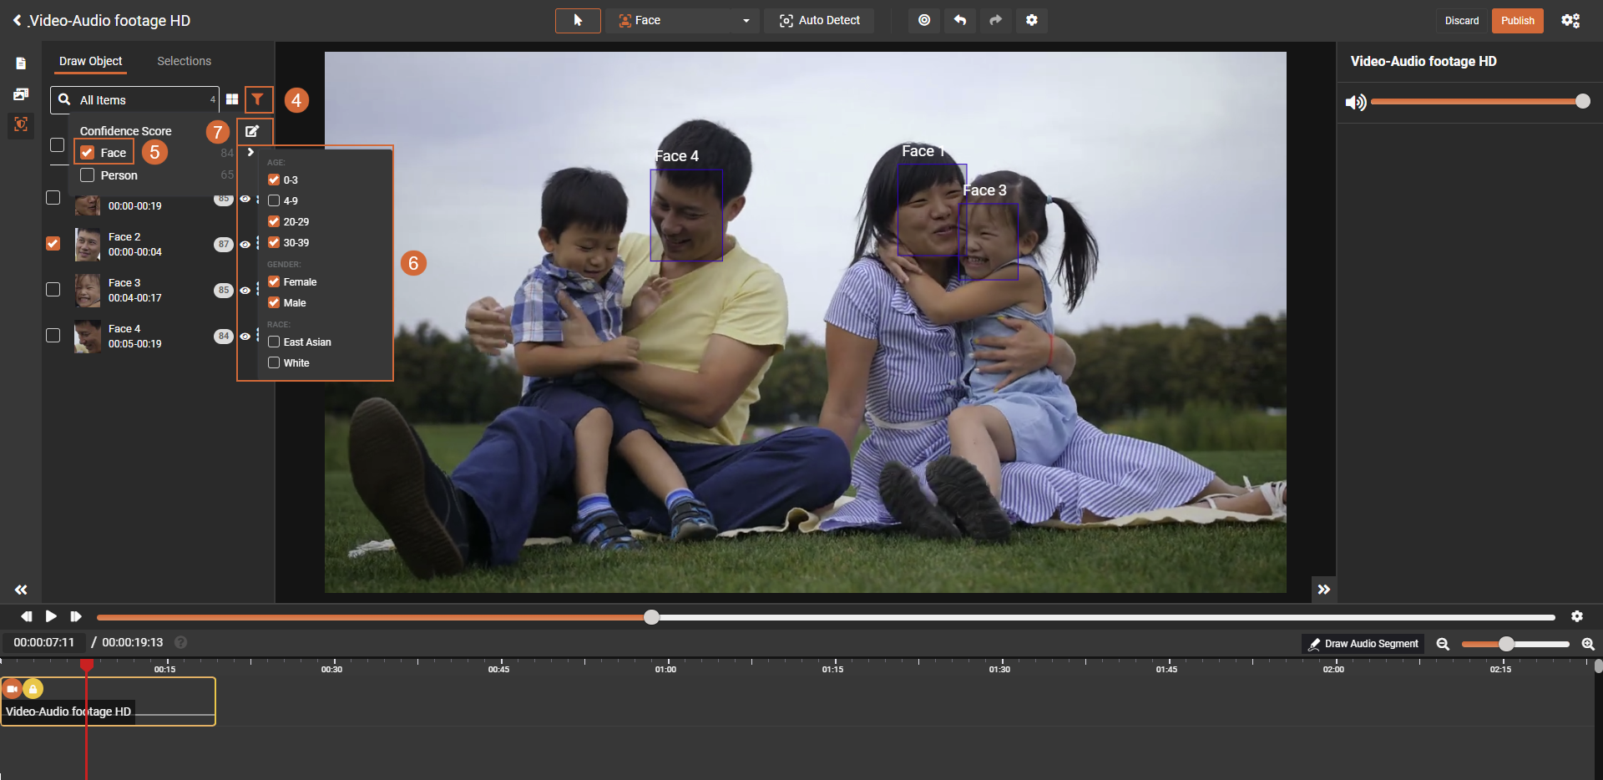Collapse the left panel with double chevron
The width and height of the screenshot is (1603, 780).
[x=21, y=590]
